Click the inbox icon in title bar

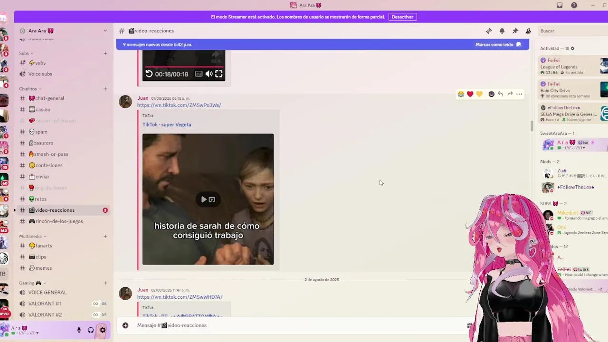[560, 5]
